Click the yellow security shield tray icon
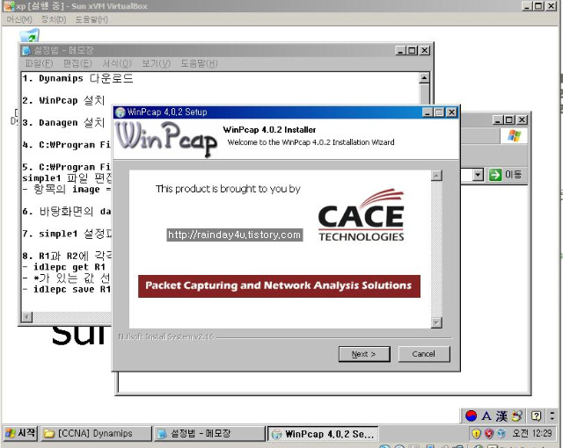The width and height of the screenshot is (563, 448). pos(476,434)
